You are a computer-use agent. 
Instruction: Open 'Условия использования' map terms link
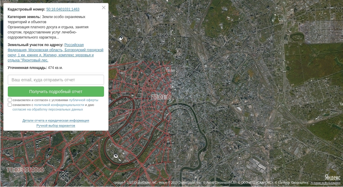coord(325,183)
